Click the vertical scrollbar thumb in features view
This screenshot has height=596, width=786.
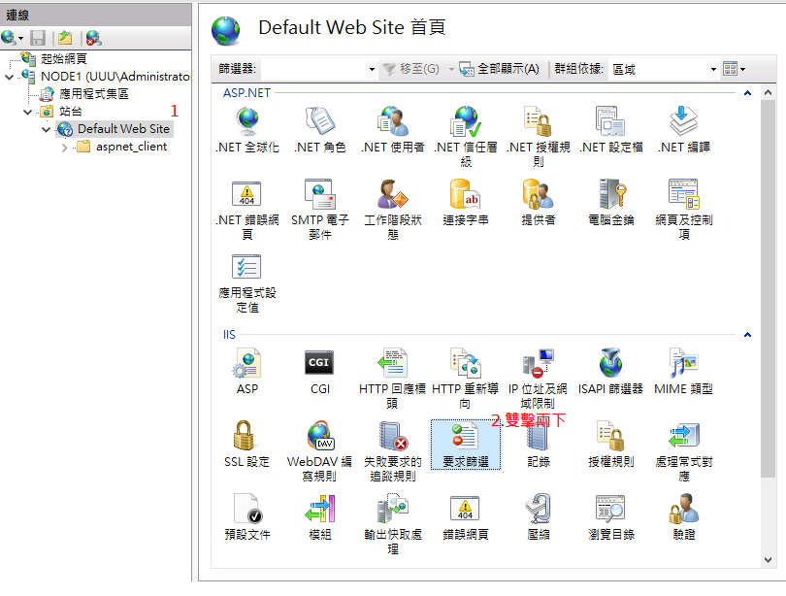tap(768, 288)
